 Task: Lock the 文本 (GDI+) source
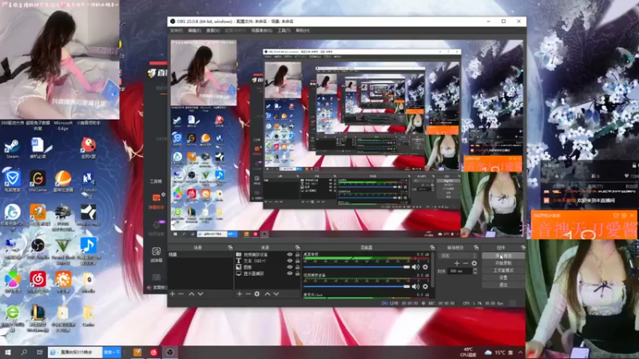click(x=297, y=261)
